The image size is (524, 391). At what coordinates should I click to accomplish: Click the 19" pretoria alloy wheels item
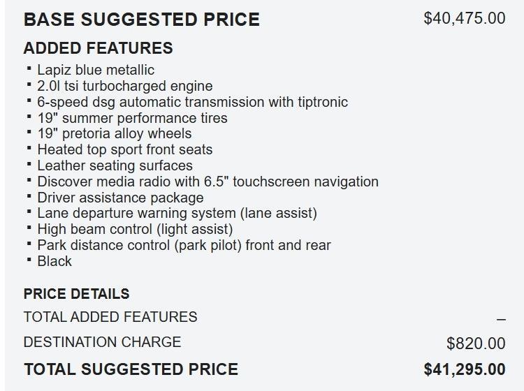tap(114, 133)
